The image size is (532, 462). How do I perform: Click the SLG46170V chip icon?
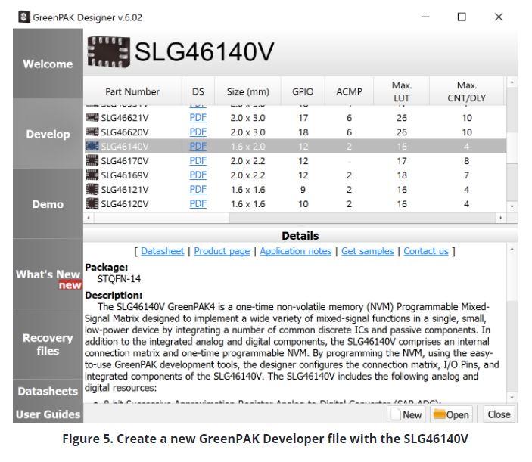point(92,160)
